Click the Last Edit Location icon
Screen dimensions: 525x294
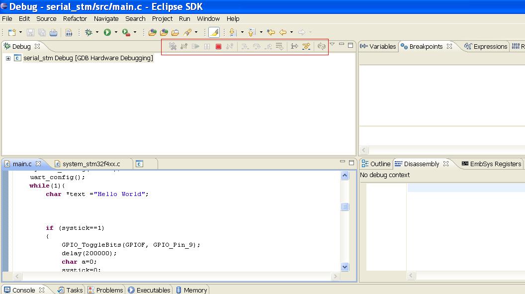271,32
